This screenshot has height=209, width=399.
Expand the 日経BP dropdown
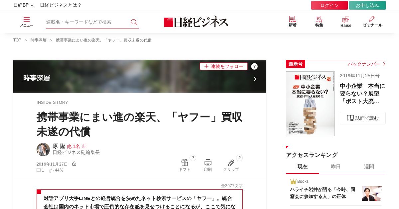tap(23, 5)
